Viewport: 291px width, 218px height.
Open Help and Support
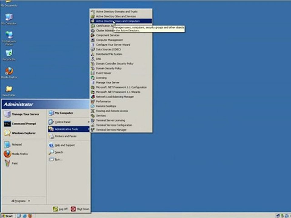(x=69, y=145)
